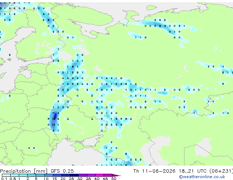This screenshot has height=180, width=233.
Task: Pick the lightest 0.1–0.5 mm legend swatch
Action: [x=6, y=175]
